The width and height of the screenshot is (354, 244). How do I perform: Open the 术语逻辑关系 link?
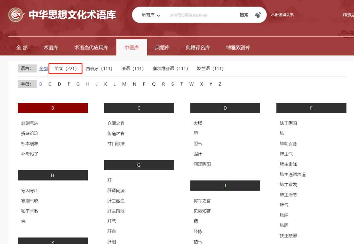(282, 14)
